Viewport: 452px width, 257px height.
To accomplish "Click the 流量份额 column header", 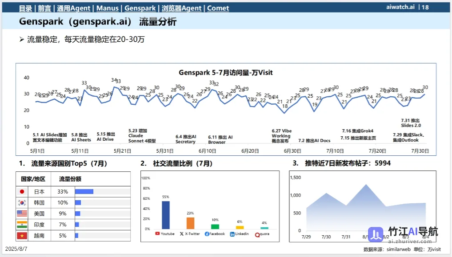I will pyautogui.click(x=70, y=179).
